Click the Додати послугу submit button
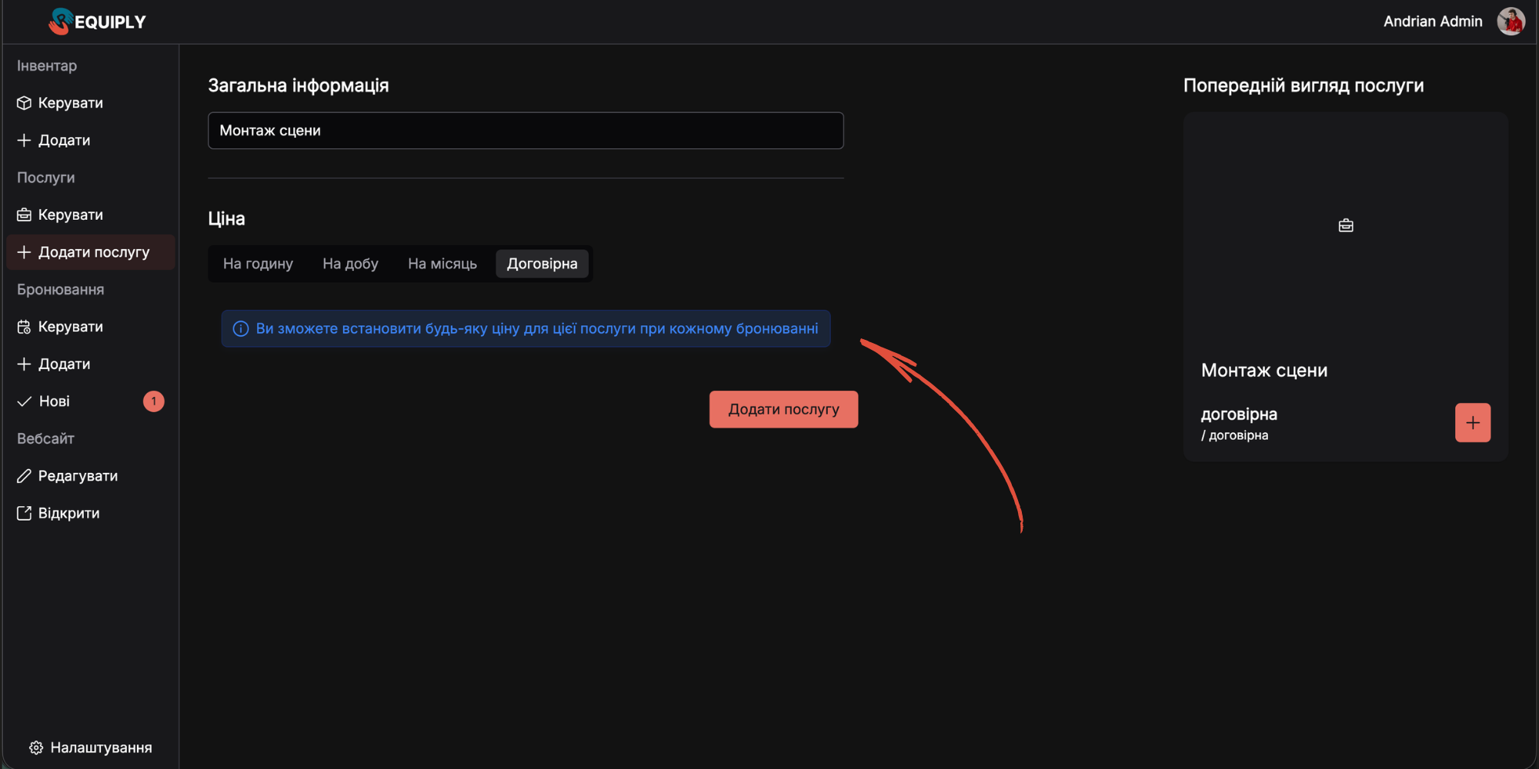This screenshot has height=769, width=1539. 783,409
